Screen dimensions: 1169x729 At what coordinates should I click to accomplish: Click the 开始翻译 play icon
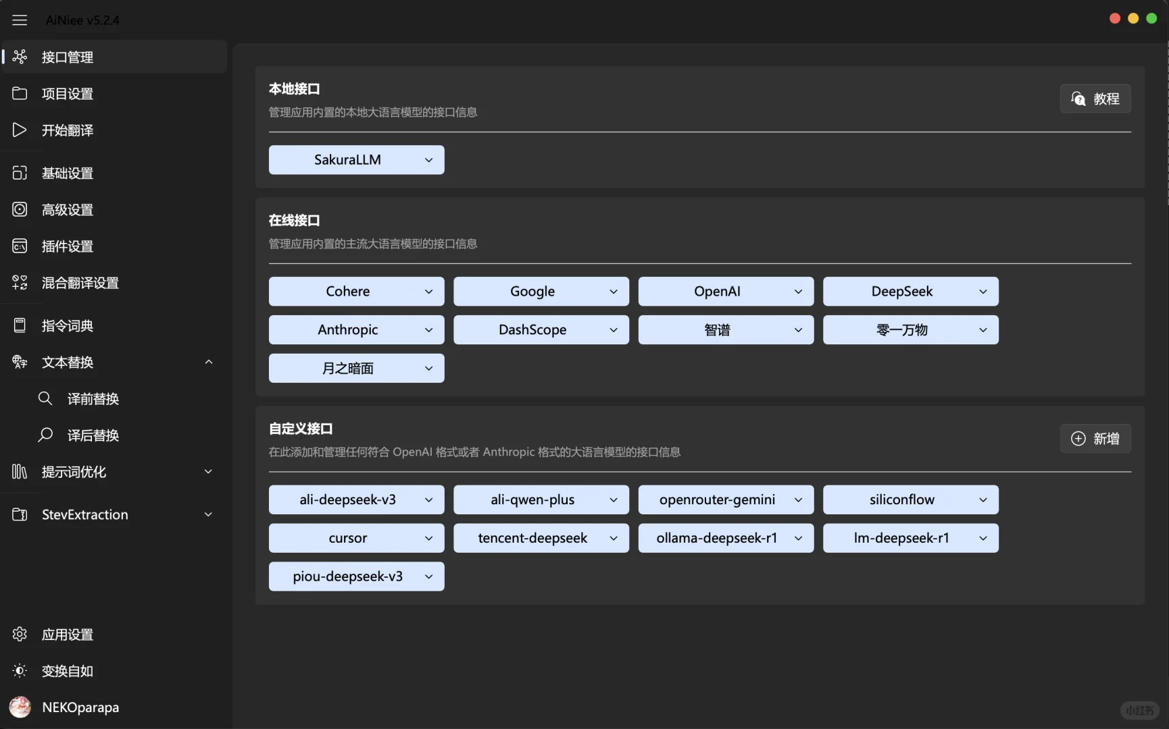pyautogui.click(x=20, y=130)
